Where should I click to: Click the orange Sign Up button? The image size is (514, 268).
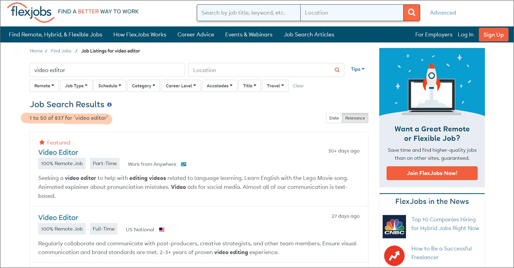pos(493,35)
